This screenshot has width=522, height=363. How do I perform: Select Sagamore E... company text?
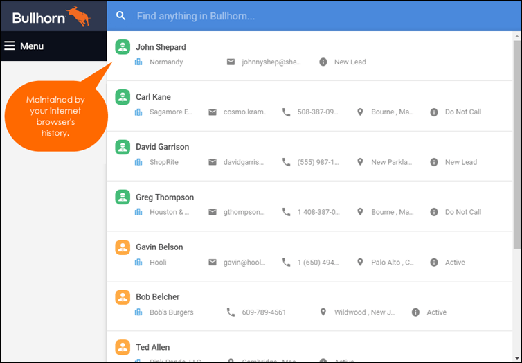tap(171, 112)
